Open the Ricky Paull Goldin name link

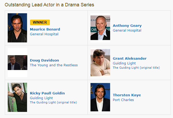[x=47, y=93]
